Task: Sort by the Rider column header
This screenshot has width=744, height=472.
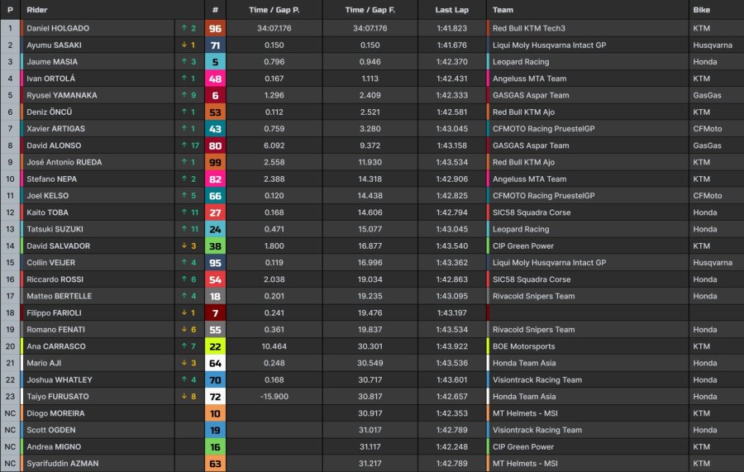Action: [x=37, y=9]
